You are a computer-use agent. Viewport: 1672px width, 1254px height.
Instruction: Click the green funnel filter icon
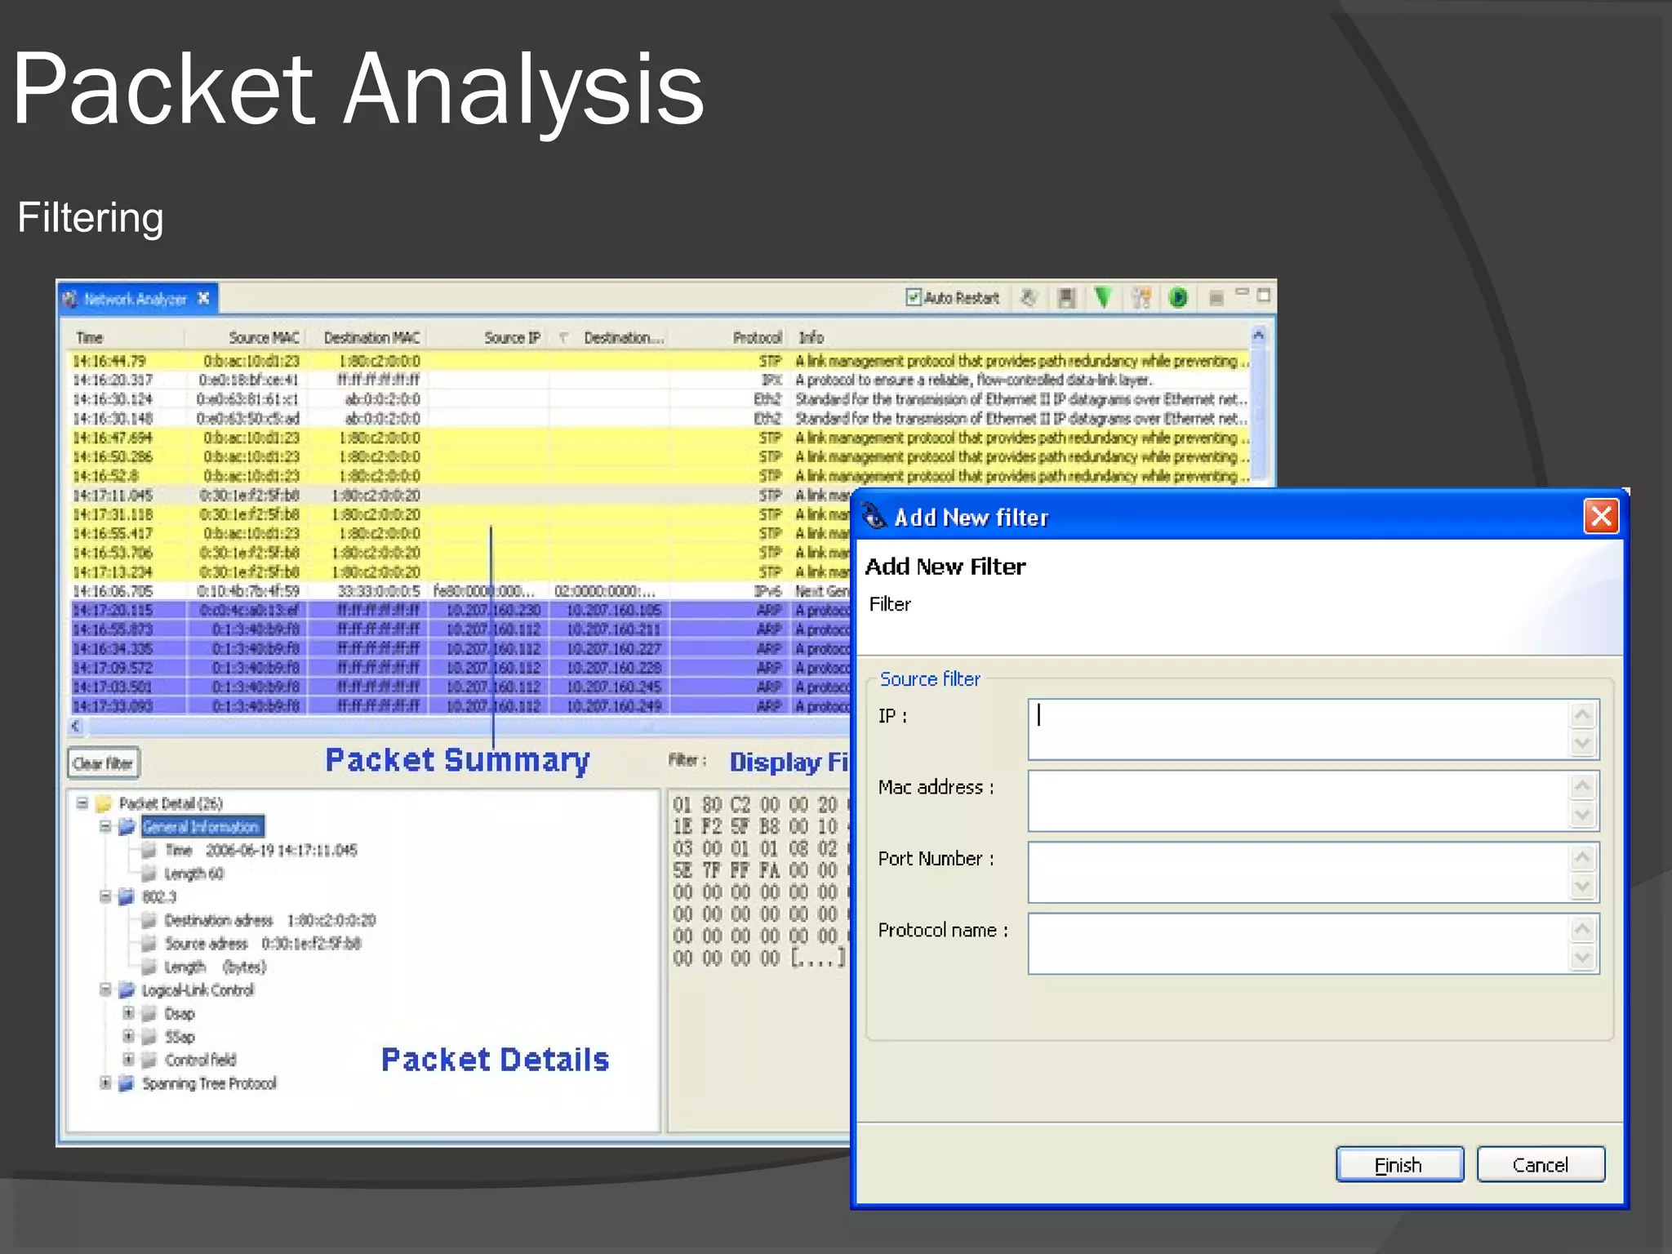click(x=1103, y=297)
